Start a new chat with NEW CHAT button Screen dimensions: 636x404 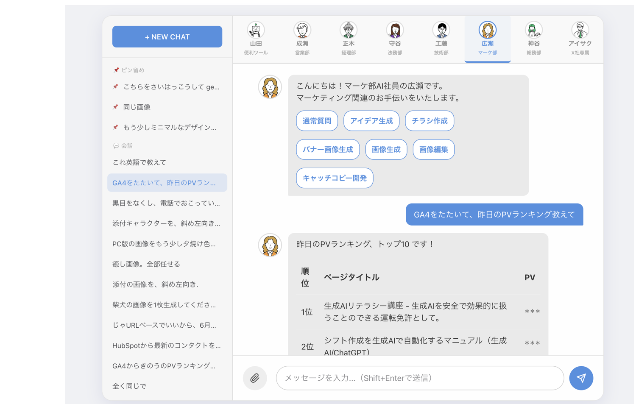pos(167,37)
